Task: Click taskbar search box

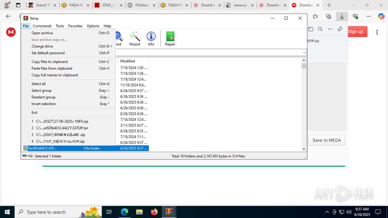Action: [58, 212]
